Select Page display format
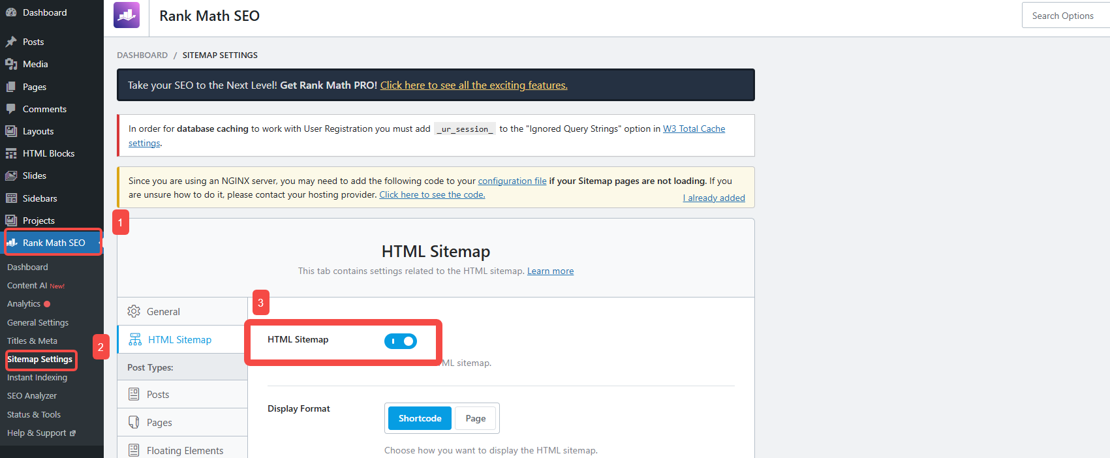1110x458 pixels. click(x=475, y=418)
